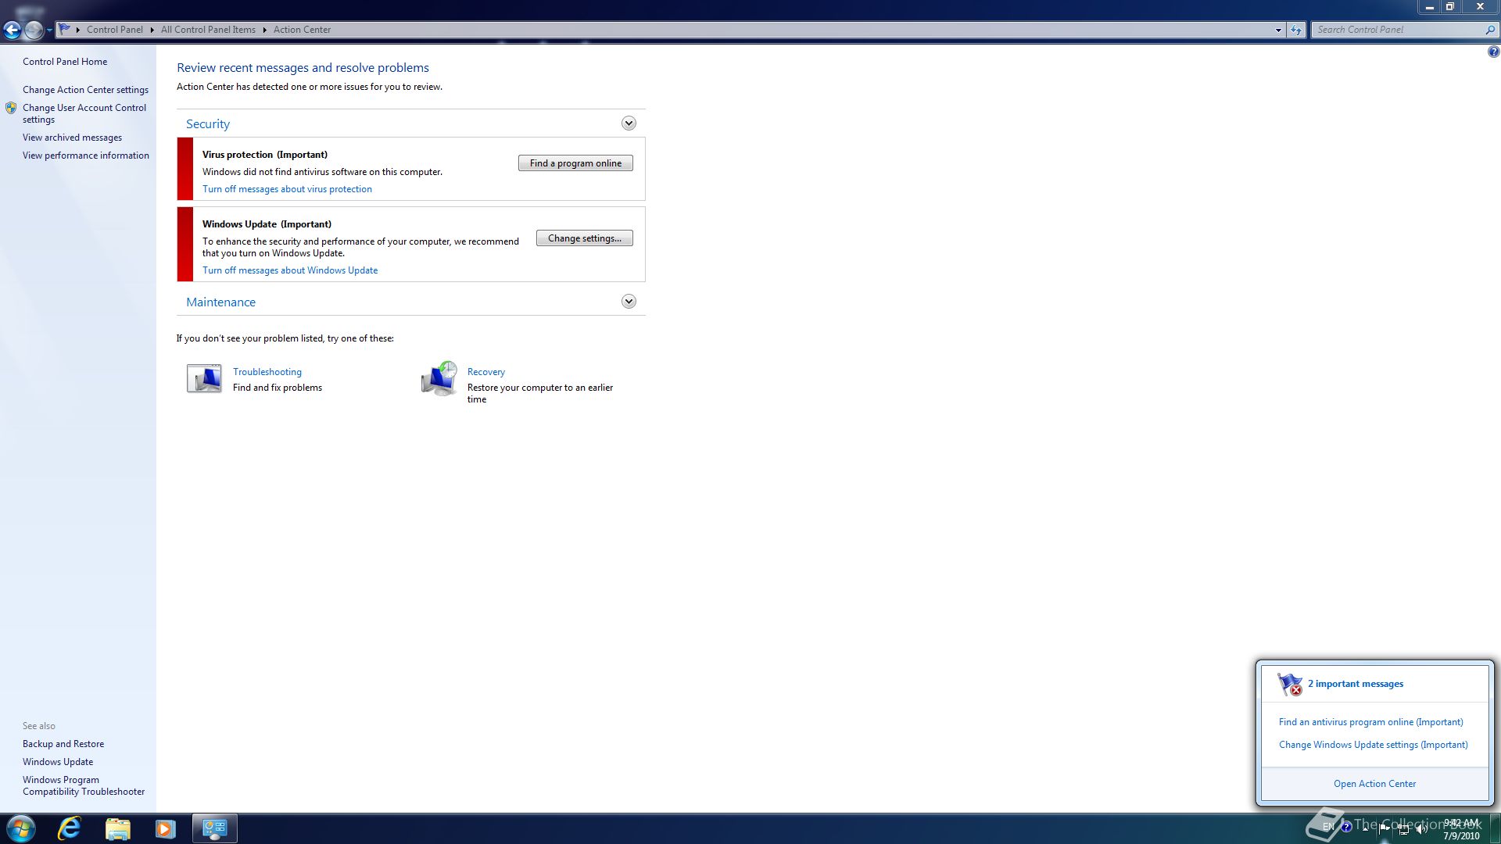This screenshot has height=844, width=1501.
Task: Open Windows Update sidebar link
Action: click(x=58, y=762)
